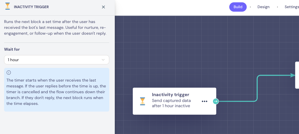Click the chevron between Build and Design
This screenshot has width=299, height=134.
(250, 7)
